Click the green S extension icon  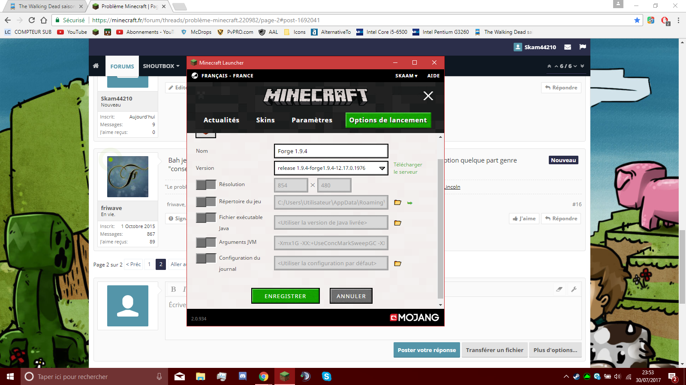[x=651, y=20]
